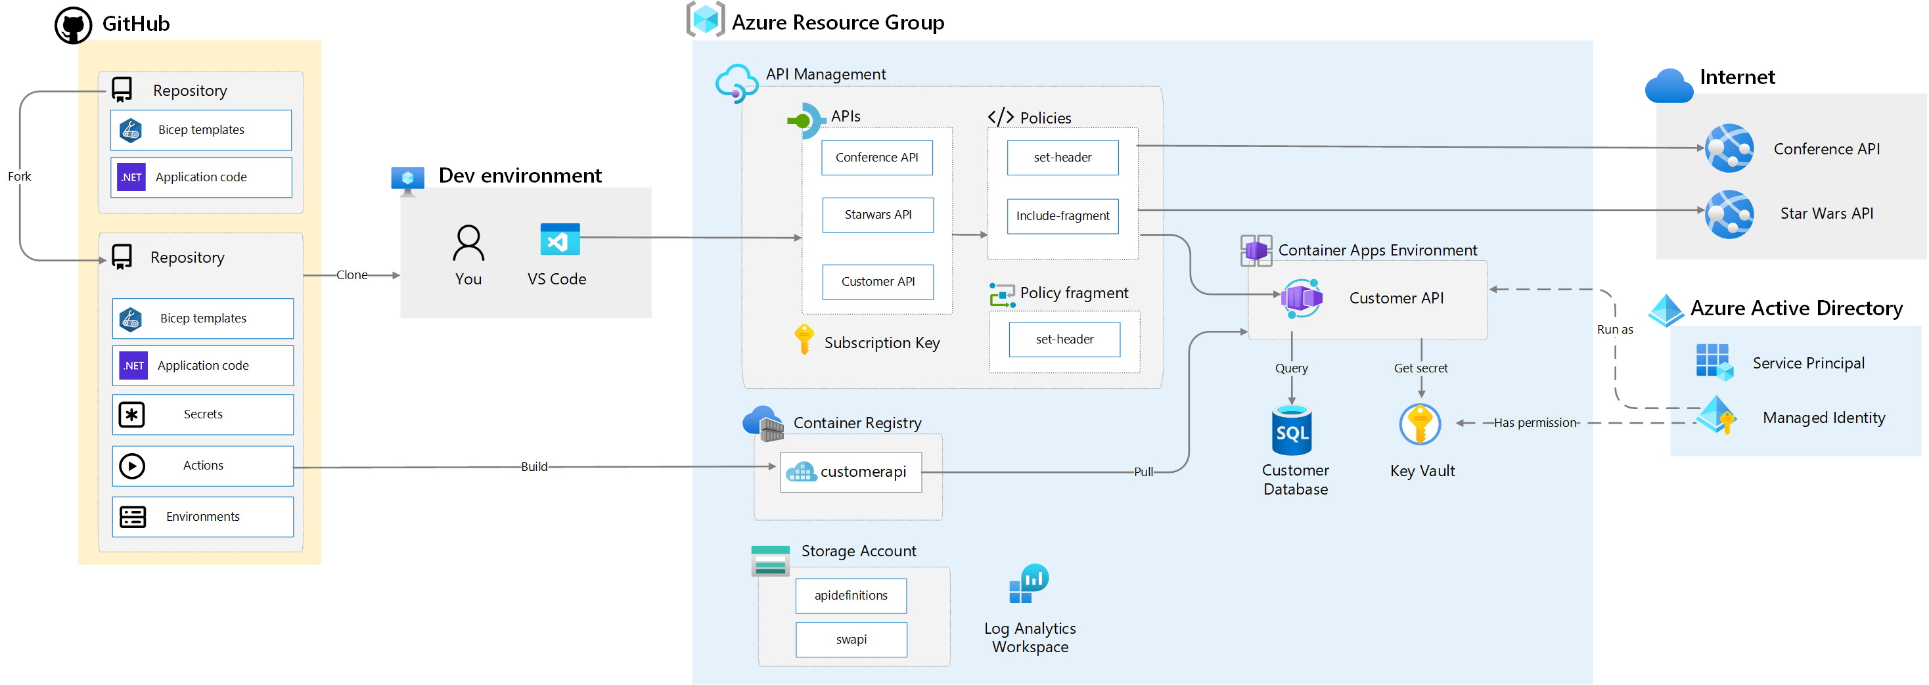Image resolution: width=1929 pixels, height=685 pixels.
Task: Click the Query arrow label
Action: click(1291, 368)
